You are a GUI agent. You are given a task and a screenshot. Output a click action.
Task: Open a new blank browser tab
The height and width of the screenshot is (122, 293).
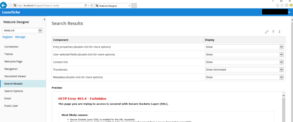point(134,6)
